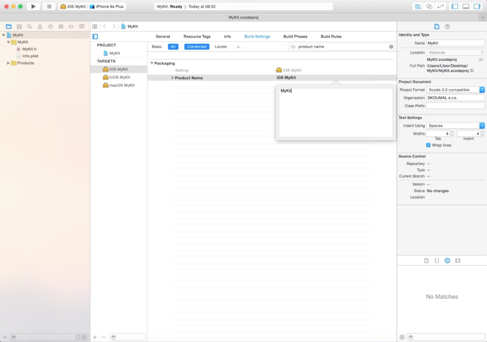Switch to the Build Rules tab

(x=331, y=36)
